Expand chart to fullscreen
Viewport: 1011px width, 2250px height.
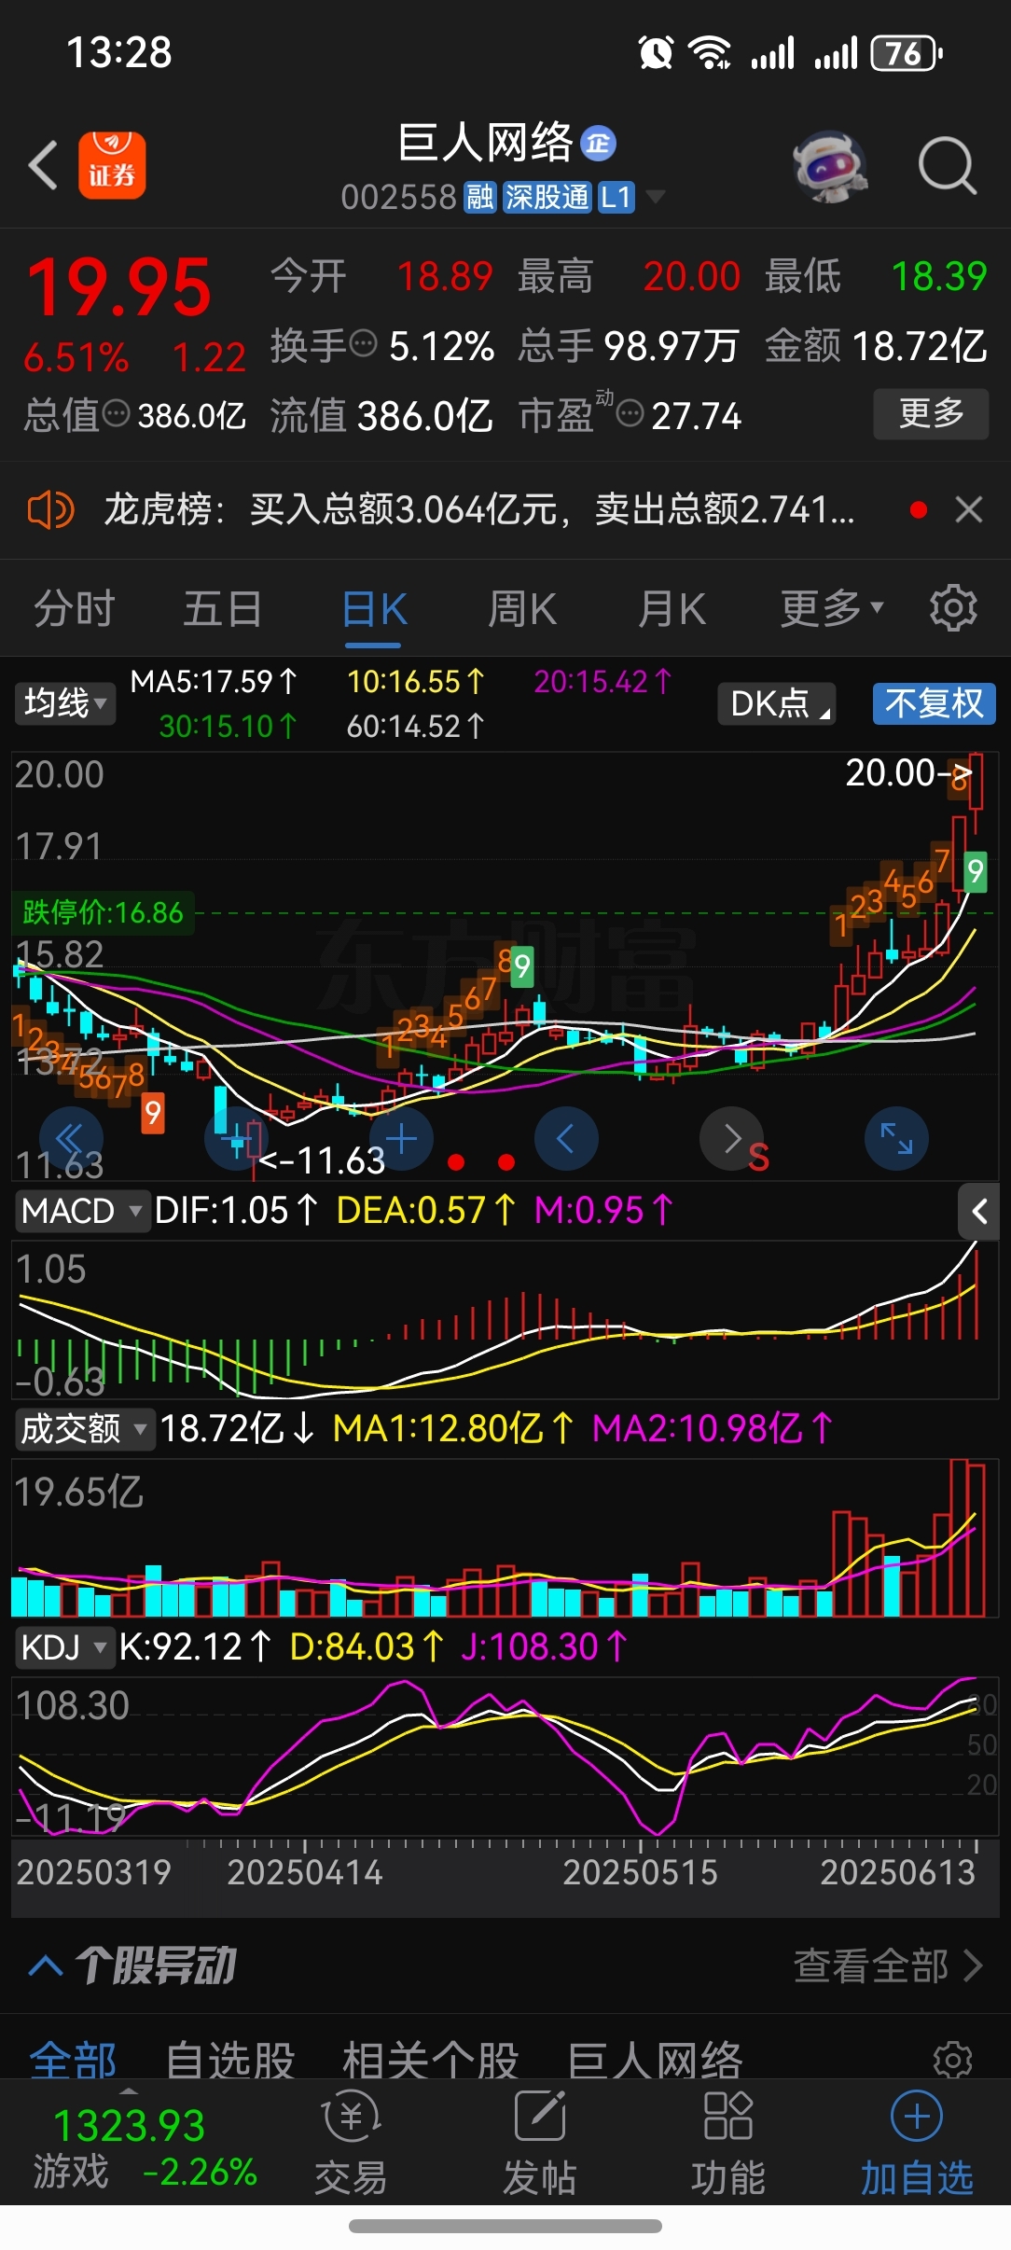click(896, 1139)
